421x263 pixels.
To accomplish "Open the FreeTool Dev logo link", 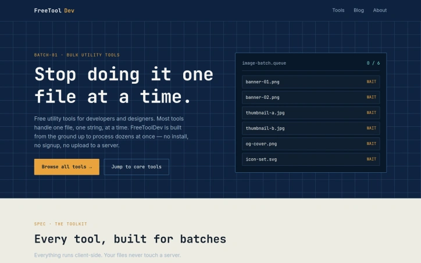I will click(54, 10).
